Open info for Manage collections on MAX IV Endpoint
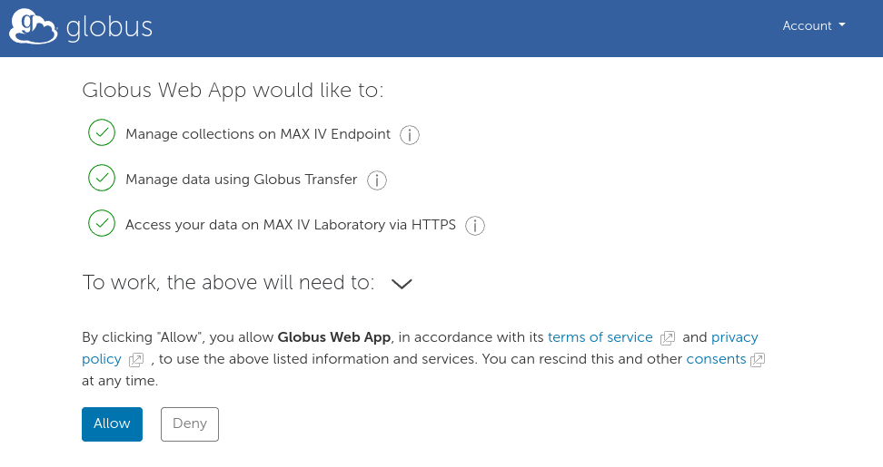The height and width of the screenshot is (467, 883). [410, 135]
